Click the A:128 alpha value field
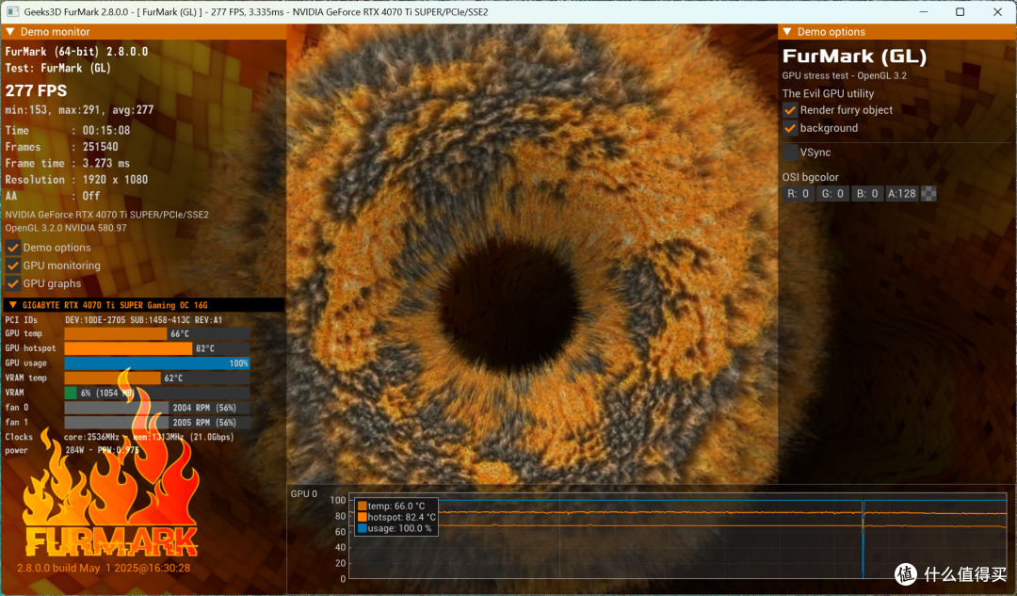Viewport: 1017px width, 596px height. tap(901, 194)
